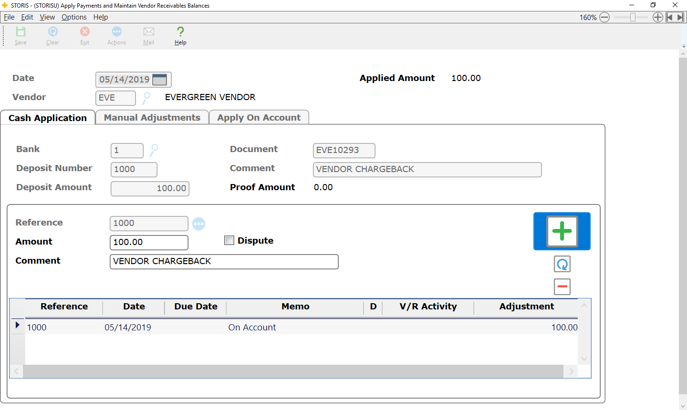Open the Vendor lookup magnifier
687x410 pixels.
click(x=146, y=98)
